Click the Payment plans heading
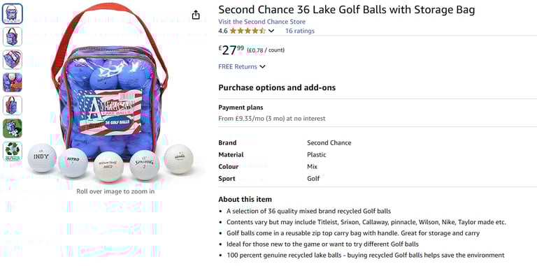Screen dimensions: 537x266 (x=241, y=108)
